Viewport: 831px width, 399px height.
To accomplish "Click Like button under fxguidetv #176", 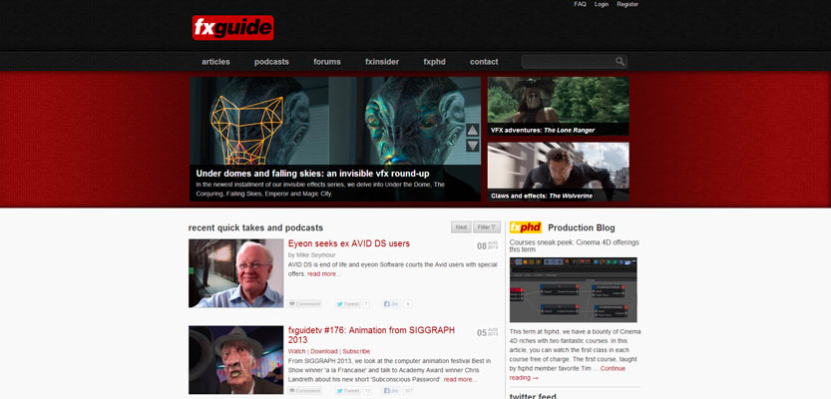I will pos(391,391).
